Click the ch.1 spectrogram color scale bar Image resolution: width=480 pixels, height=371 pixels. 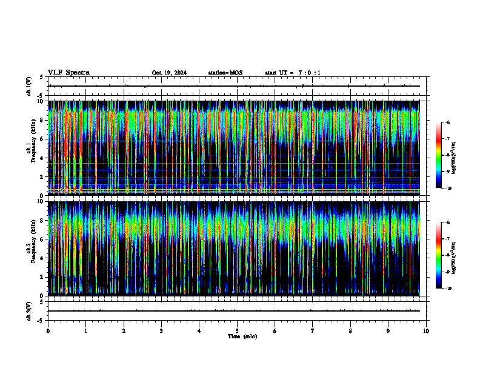point(438,155)
